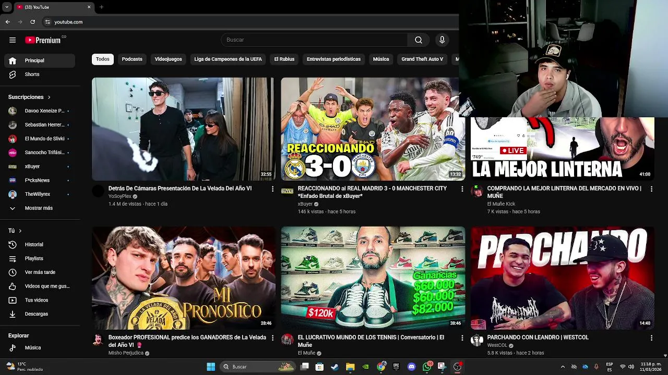Open volume control in system tray
Screen dimensions: 668x375
coord(632,367)
